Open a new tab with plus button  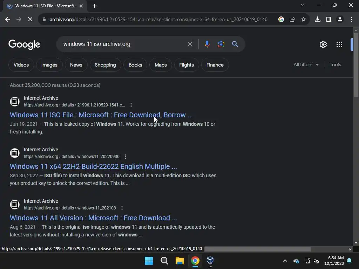(95, 6)
